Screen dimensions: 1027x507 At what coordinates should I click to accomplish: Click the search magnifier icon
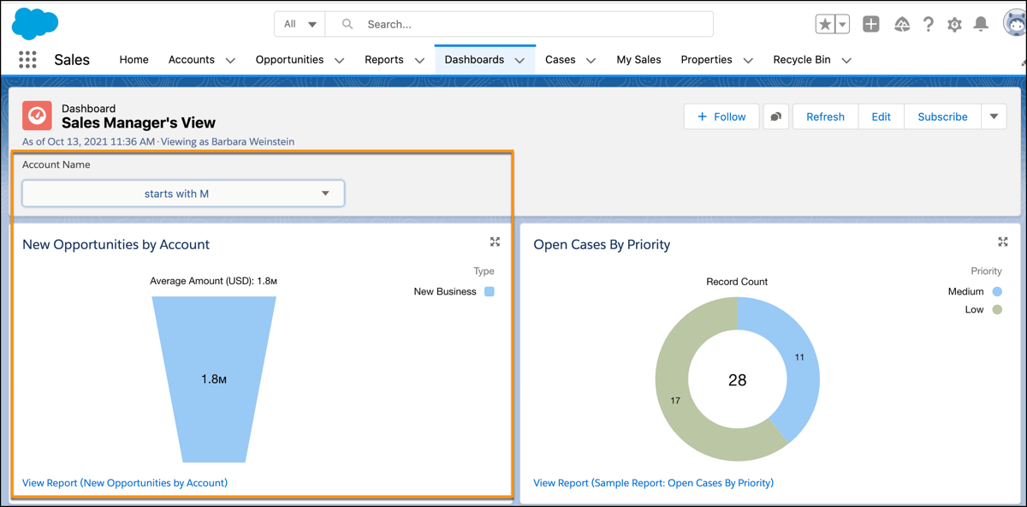(347, 24)
